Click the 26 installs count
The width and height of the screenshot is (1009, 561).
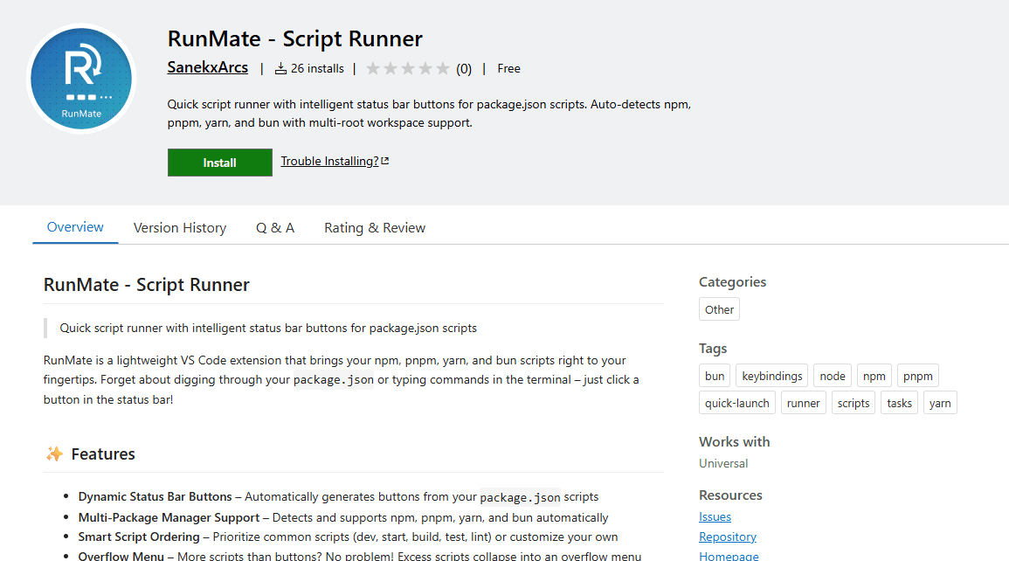tap(317, 69)
